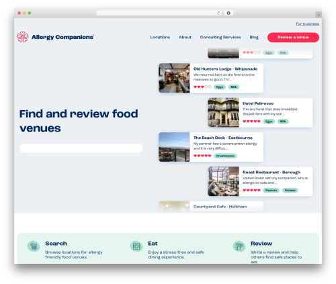The image size is (336, 284).
Task: Open Old Hunters Lodge - Whipsnade review
Action: (x=211, y=78)
